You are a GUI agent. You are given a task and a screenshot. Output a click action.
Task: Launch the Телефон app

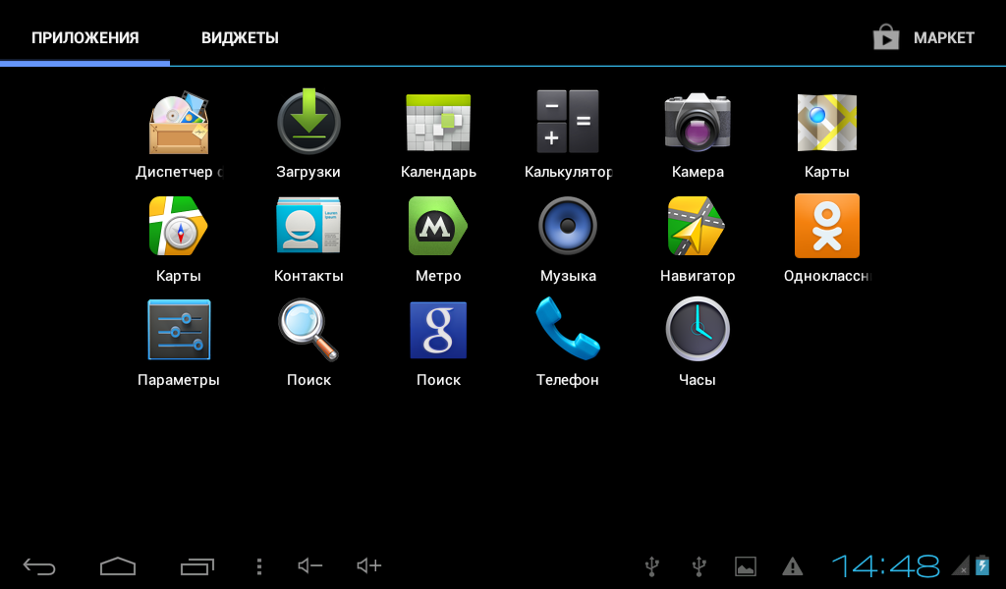tap(568, 329)
